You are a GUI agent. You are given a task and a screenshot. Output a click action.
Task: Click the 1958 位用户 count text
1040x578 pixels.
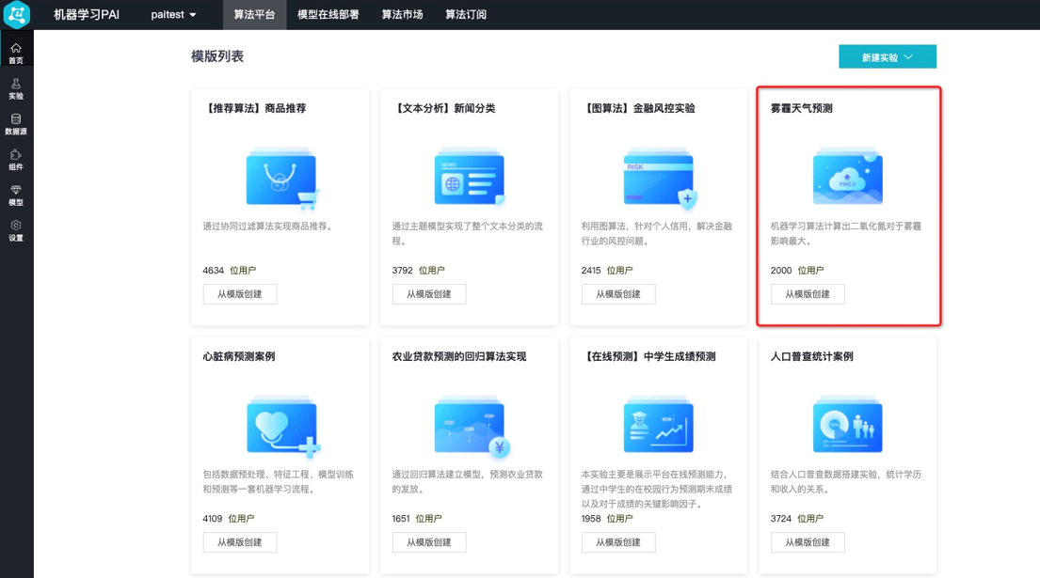click(608, 519)
